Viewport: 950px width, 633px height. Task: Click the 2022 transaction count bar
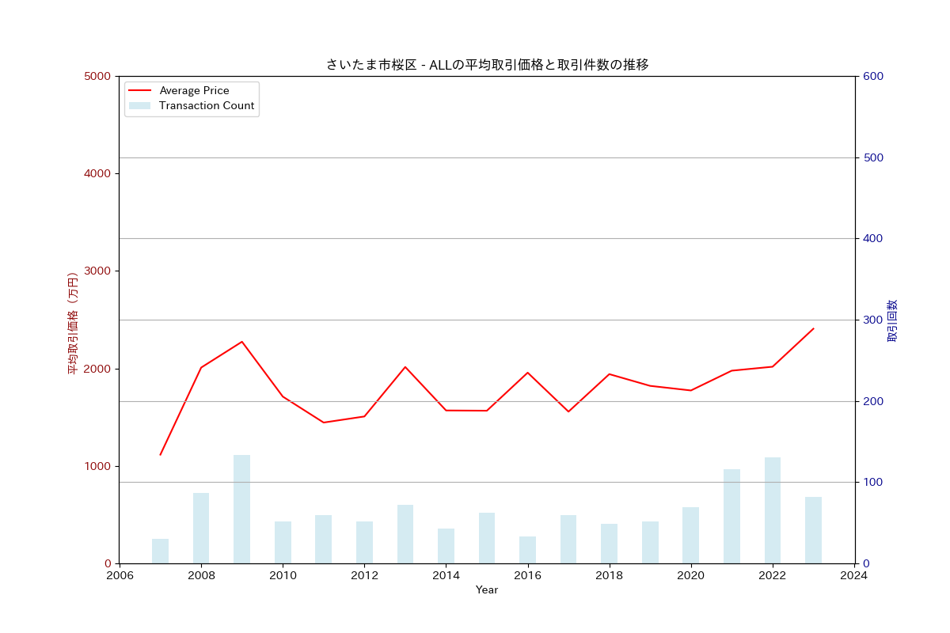pos(773,510)
